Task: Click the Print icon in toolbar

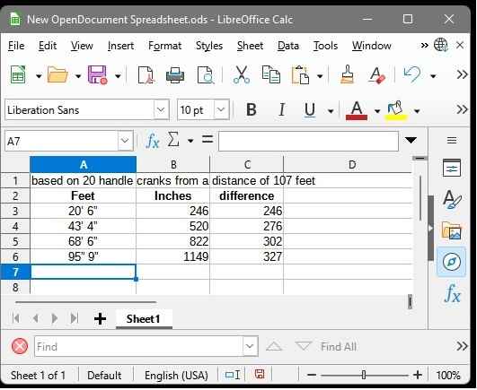Action: [175, 75]
